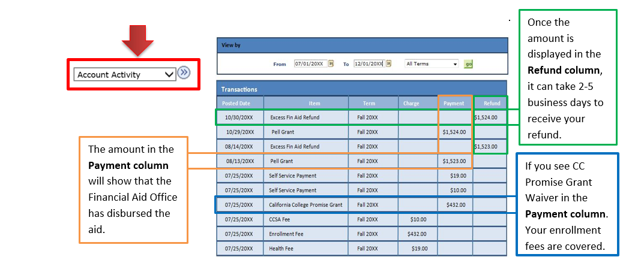Open the To date calendar picker

click(389, 64)
